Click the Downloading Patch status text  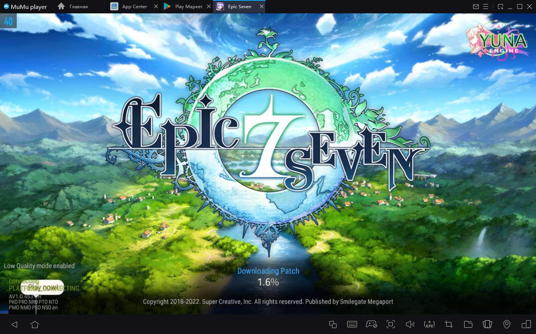point(268,271)
